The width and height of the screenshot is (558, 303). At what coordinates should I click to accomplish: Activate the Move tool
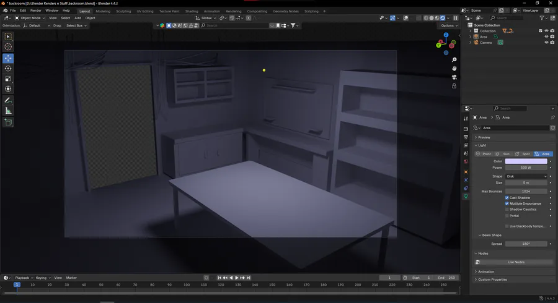click(8, 58)
